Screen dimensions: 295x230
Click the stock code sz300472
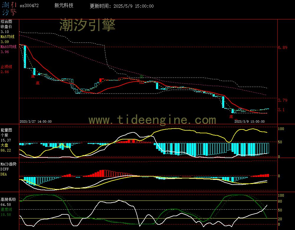(29, 6)
